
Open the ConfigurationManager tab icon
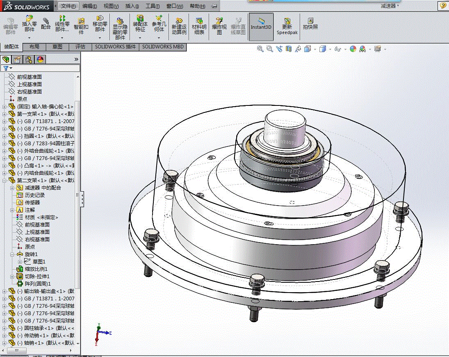29,59
